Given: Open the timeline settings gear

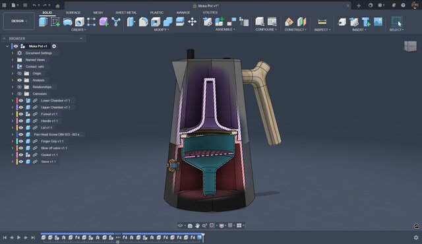Looking at the screenshot, I should pyautogui.click(x=416, y=237).
